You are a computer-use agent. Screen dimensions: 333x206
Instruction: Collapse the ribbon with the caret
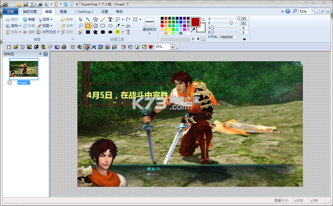282,12
